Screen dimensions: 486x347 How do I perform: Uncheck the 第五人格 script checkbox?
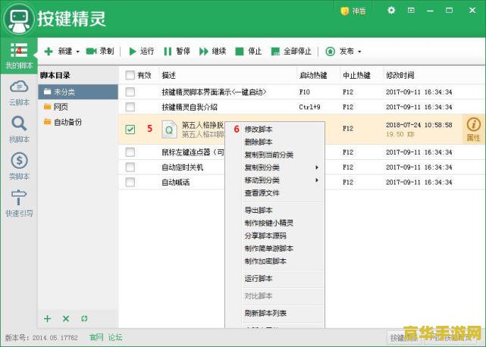pyautogui.click(x=130, y=130)
